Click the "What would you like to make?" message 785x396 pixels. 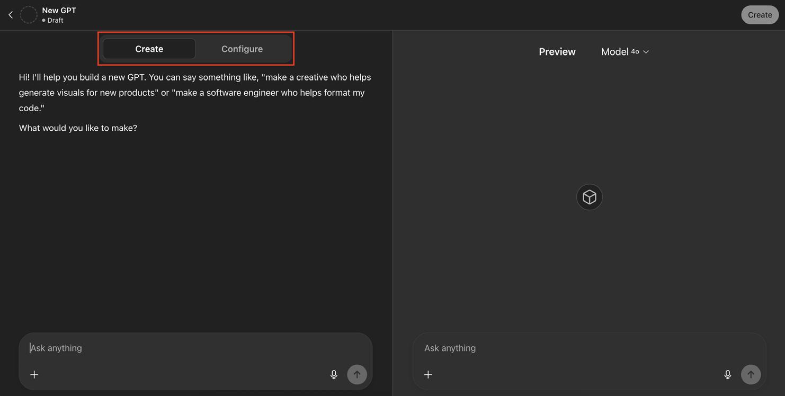78,128
